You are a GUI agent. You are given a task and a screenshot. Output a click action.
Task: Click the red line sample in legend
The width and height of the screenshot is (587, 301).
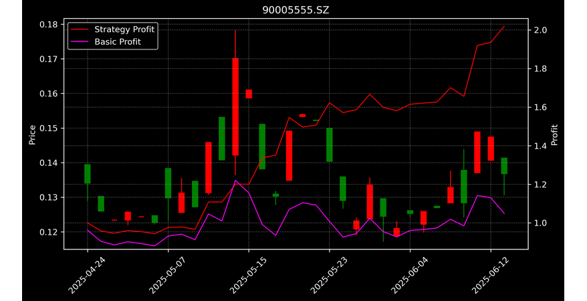pos(80,29)
